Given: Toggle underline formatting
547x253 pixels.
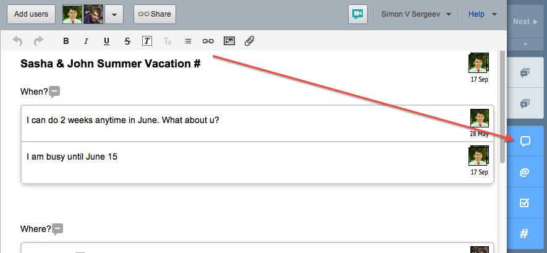Looking at the screenshot, I should click(106, 41).
